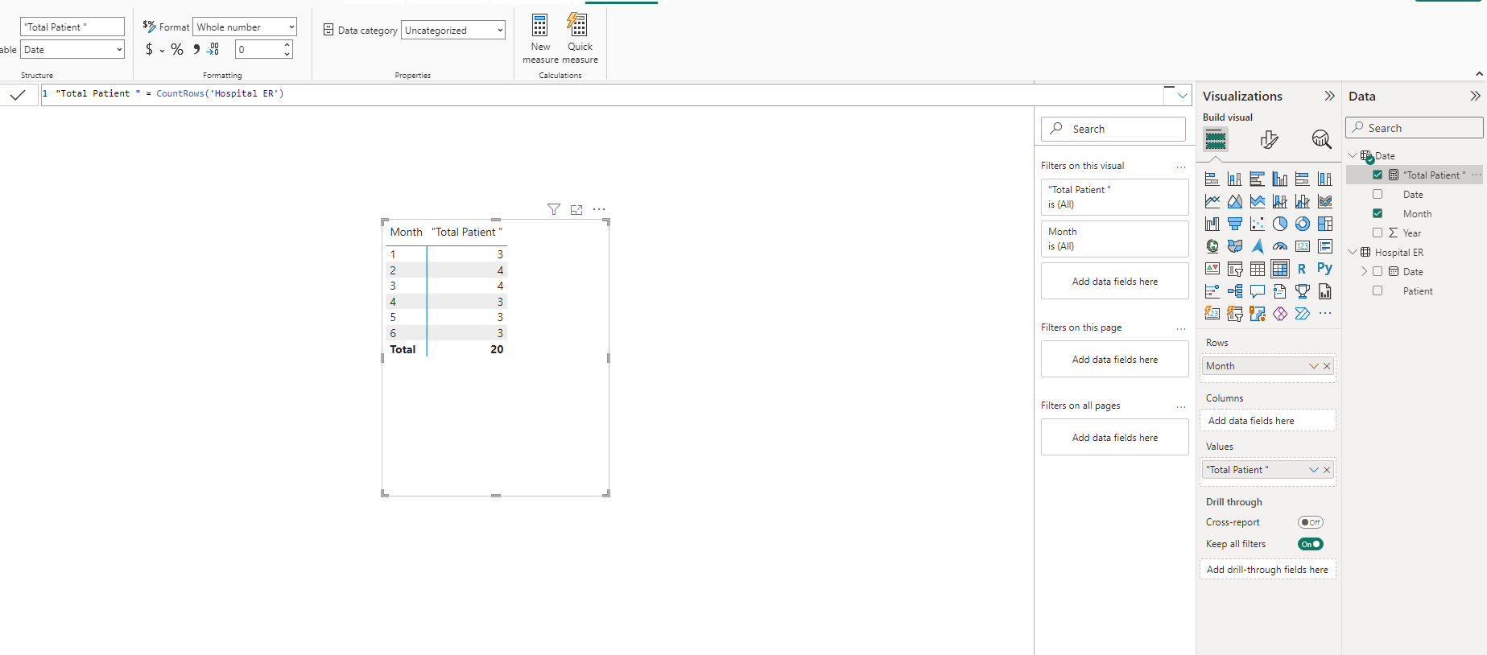Select the Slicer visual
This screenshot has height=655, width=1487.
pyautogui.click(x=1234, y=269)
